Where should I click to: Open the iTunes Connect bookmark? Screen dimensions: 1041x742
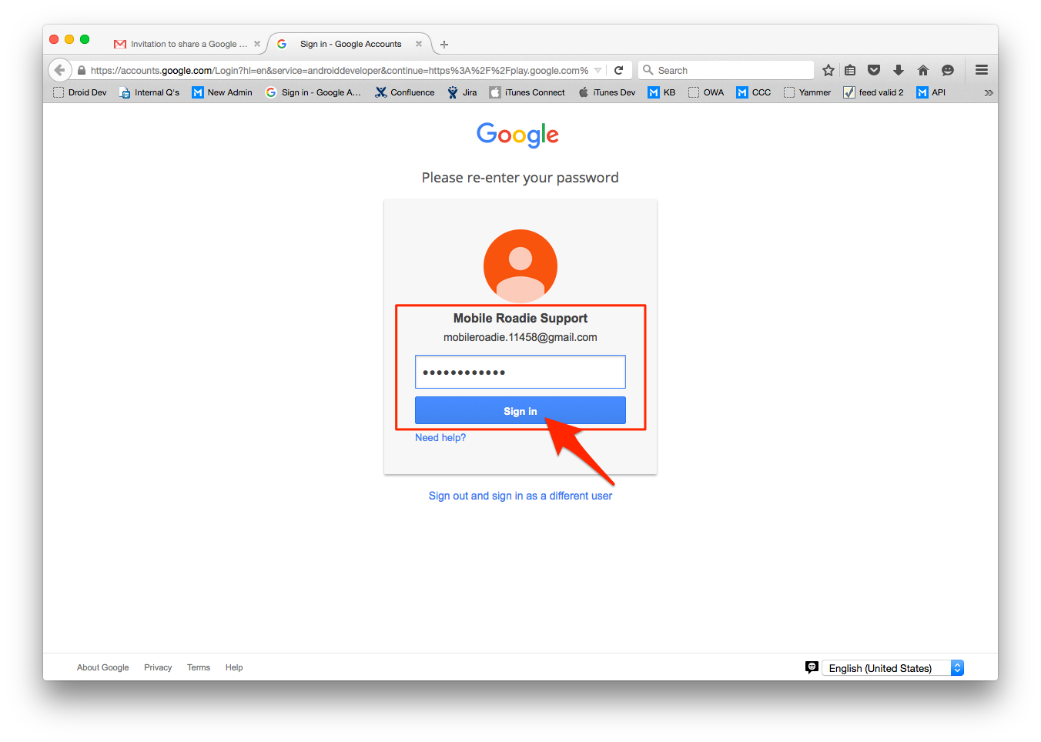click(x=527, y=92)
